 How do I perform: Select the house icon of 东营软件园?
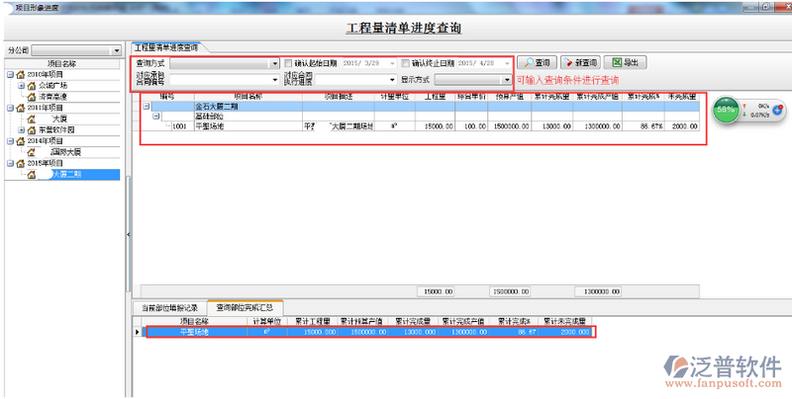pyautogui.click(x=32, y=130)
